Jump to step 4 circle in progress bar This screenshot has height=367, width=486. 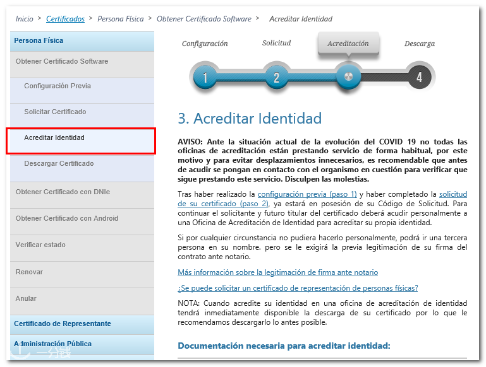(x=420, y=77)
